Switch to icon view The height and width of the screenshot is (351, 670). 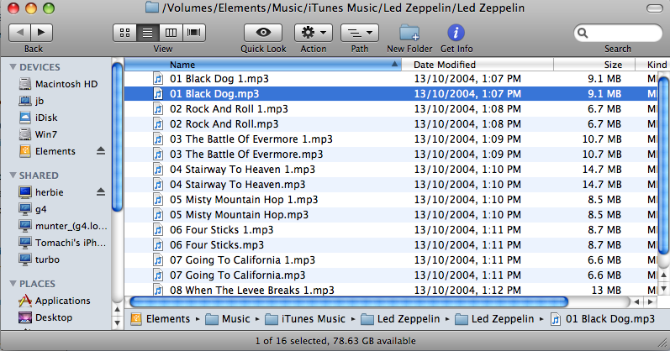(x=124, y=33)
